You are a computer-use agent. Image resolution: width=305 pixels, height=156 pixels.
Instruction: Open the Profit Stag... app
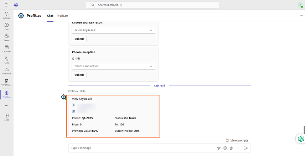pos(7,82)
